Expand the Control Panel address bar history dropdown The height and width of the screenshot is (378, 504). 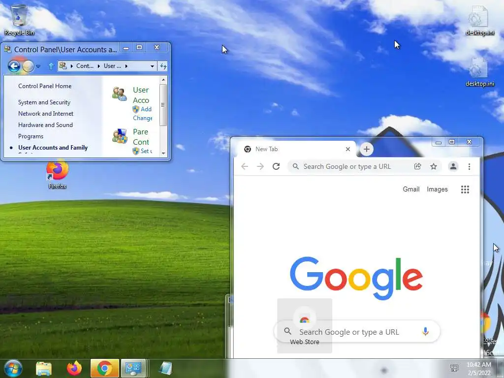coord(152,66)
